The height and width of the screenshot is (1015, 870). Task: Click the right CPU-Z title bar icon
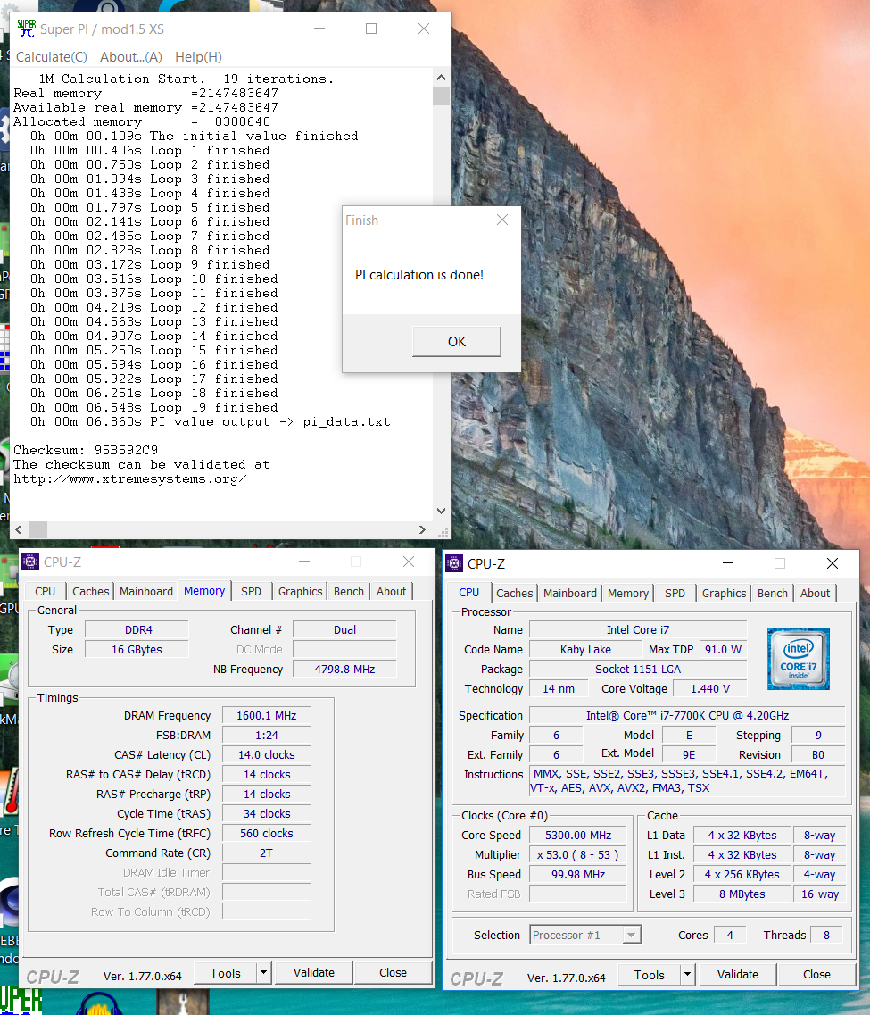(x=454, y=563)
